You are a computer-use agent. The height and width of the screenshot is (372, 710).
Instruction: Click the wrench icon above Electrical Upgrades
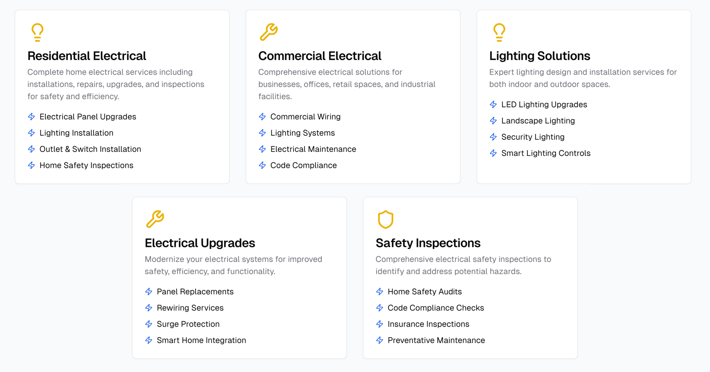click(155, 219)
